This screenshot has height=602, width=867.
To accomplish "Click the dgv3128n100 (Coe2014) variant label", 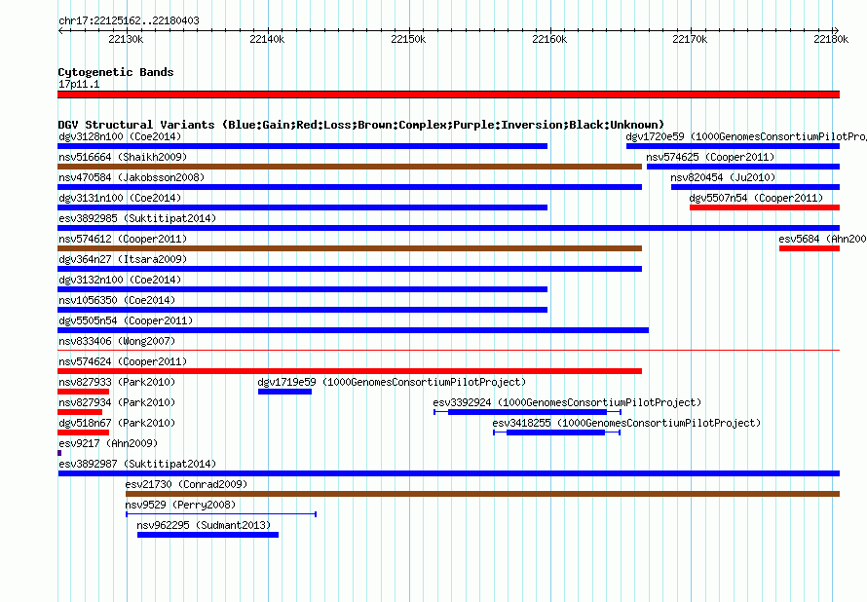I will pos(120,136).
